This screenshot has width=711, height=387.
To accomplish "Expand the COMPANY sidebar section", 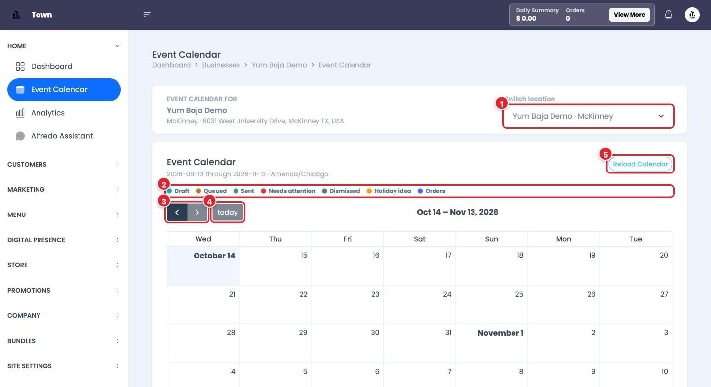I will click(64, 315).
